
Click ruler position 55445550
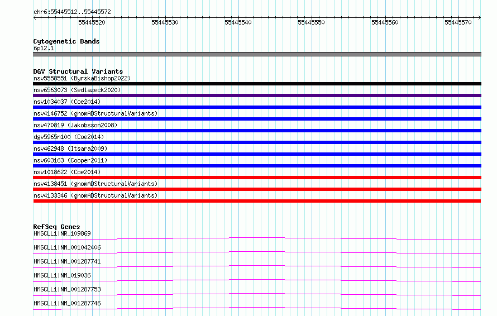[x=311, y=22]
